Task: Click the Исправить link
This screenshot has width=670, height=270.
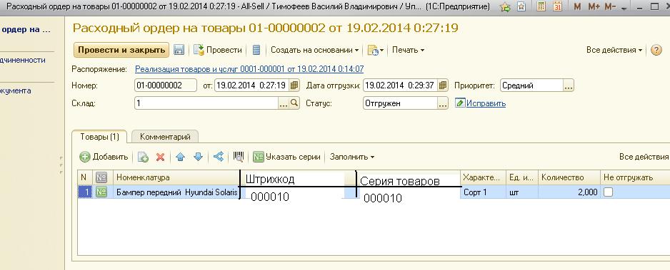Action: pyautogui.click(x=486, y=103)
